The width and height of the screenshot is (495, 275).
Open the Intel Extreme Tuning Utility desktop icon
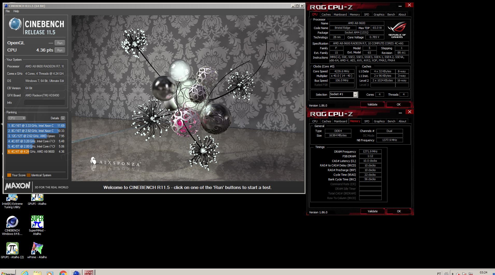(x=12, y=201)
